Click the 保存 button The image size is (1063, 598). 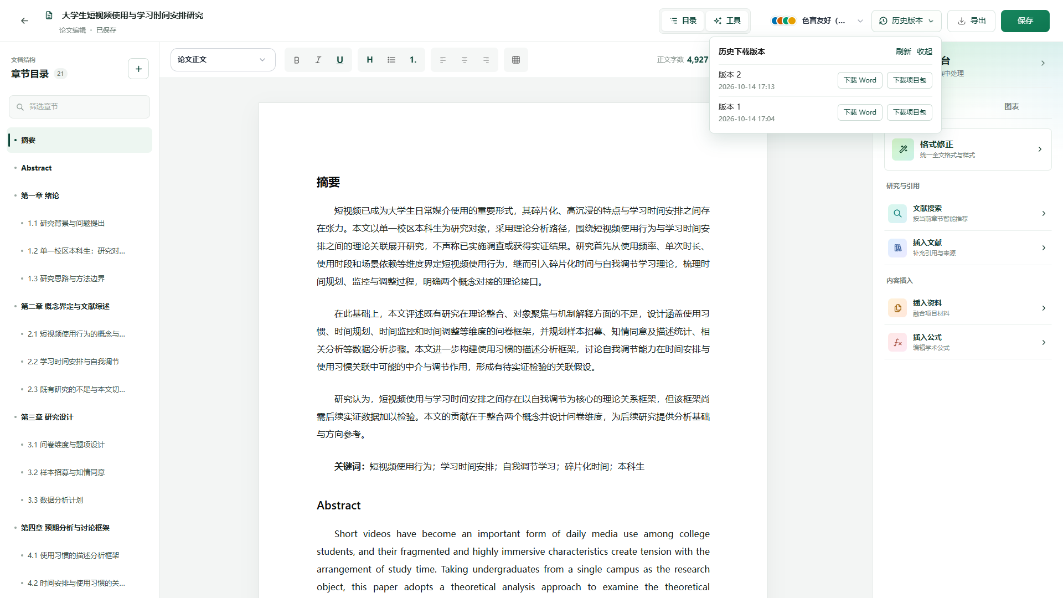pyautogui.click(x=1025, y=20)
